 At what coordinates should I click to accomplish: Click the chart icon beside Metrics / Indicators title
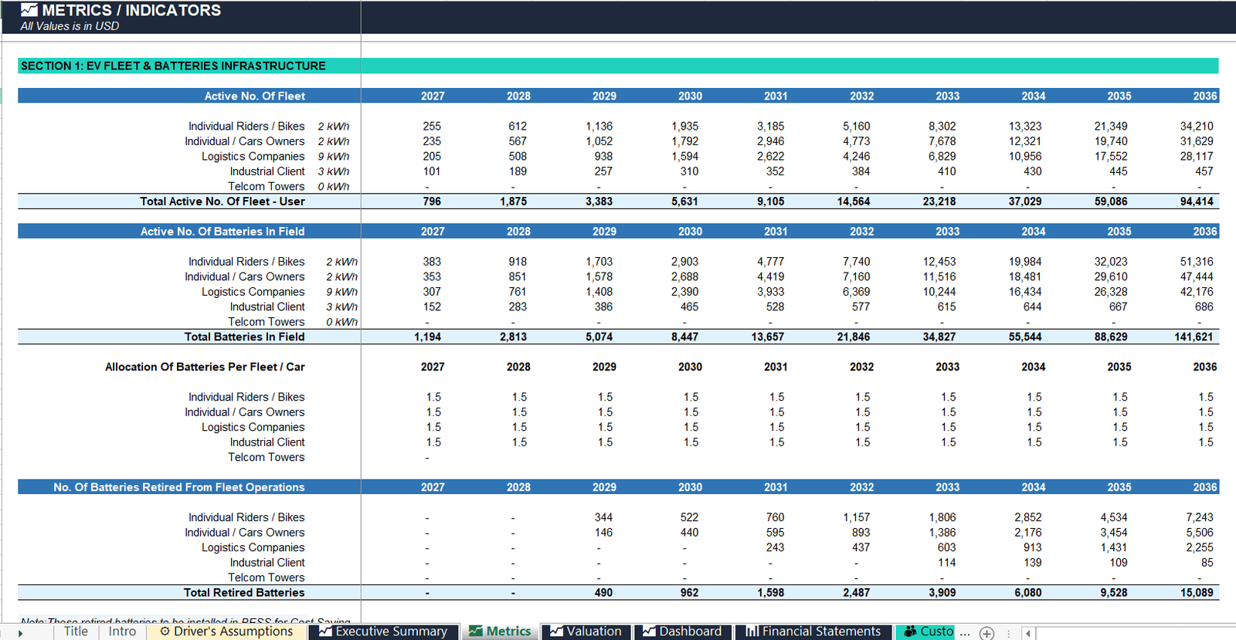[x=29, y=10]
